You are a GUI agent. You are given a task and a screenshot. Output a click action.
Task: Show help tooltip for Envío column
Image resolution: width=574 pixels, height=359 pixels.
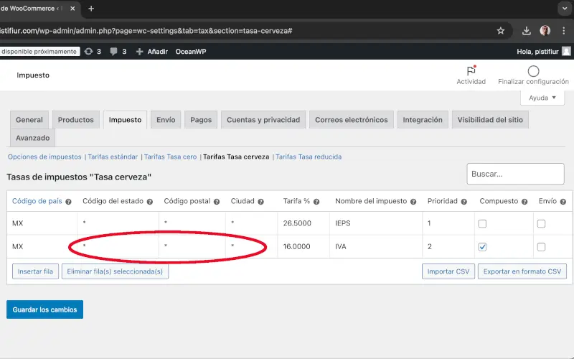(x=563, y=202)
